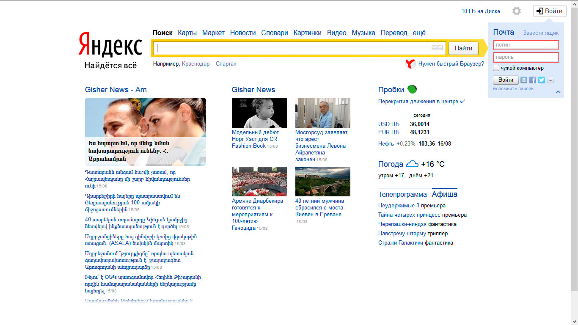The height and width of the screenshot is (325, 578).
Task: Sign in with the Facebook icon
Action: 533,80
